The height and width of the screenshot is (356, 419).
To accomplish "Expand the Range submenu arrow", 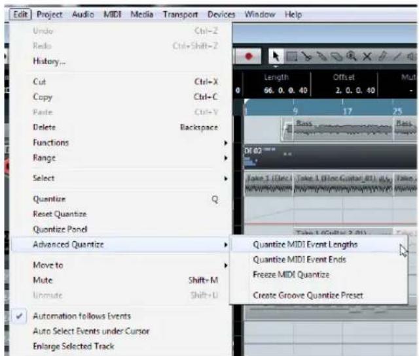I will point(225,158).
